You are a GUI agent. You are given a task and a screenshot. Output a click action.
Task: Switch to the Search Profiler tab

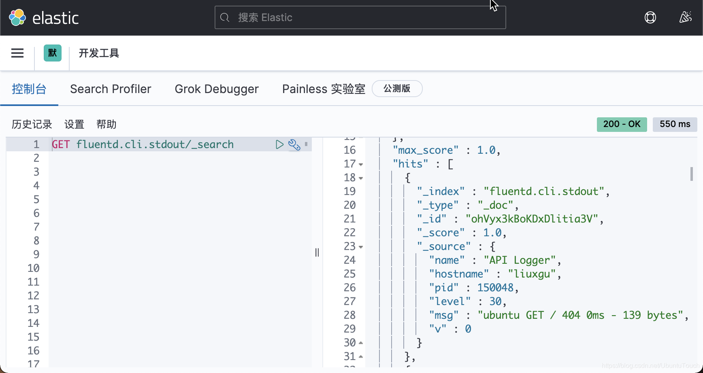pos(111,89)
